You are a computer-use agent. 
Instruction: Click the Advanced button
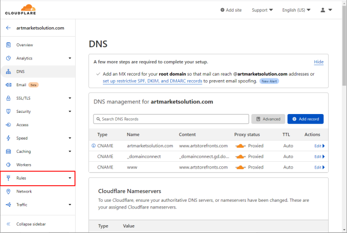coord(268,119)
